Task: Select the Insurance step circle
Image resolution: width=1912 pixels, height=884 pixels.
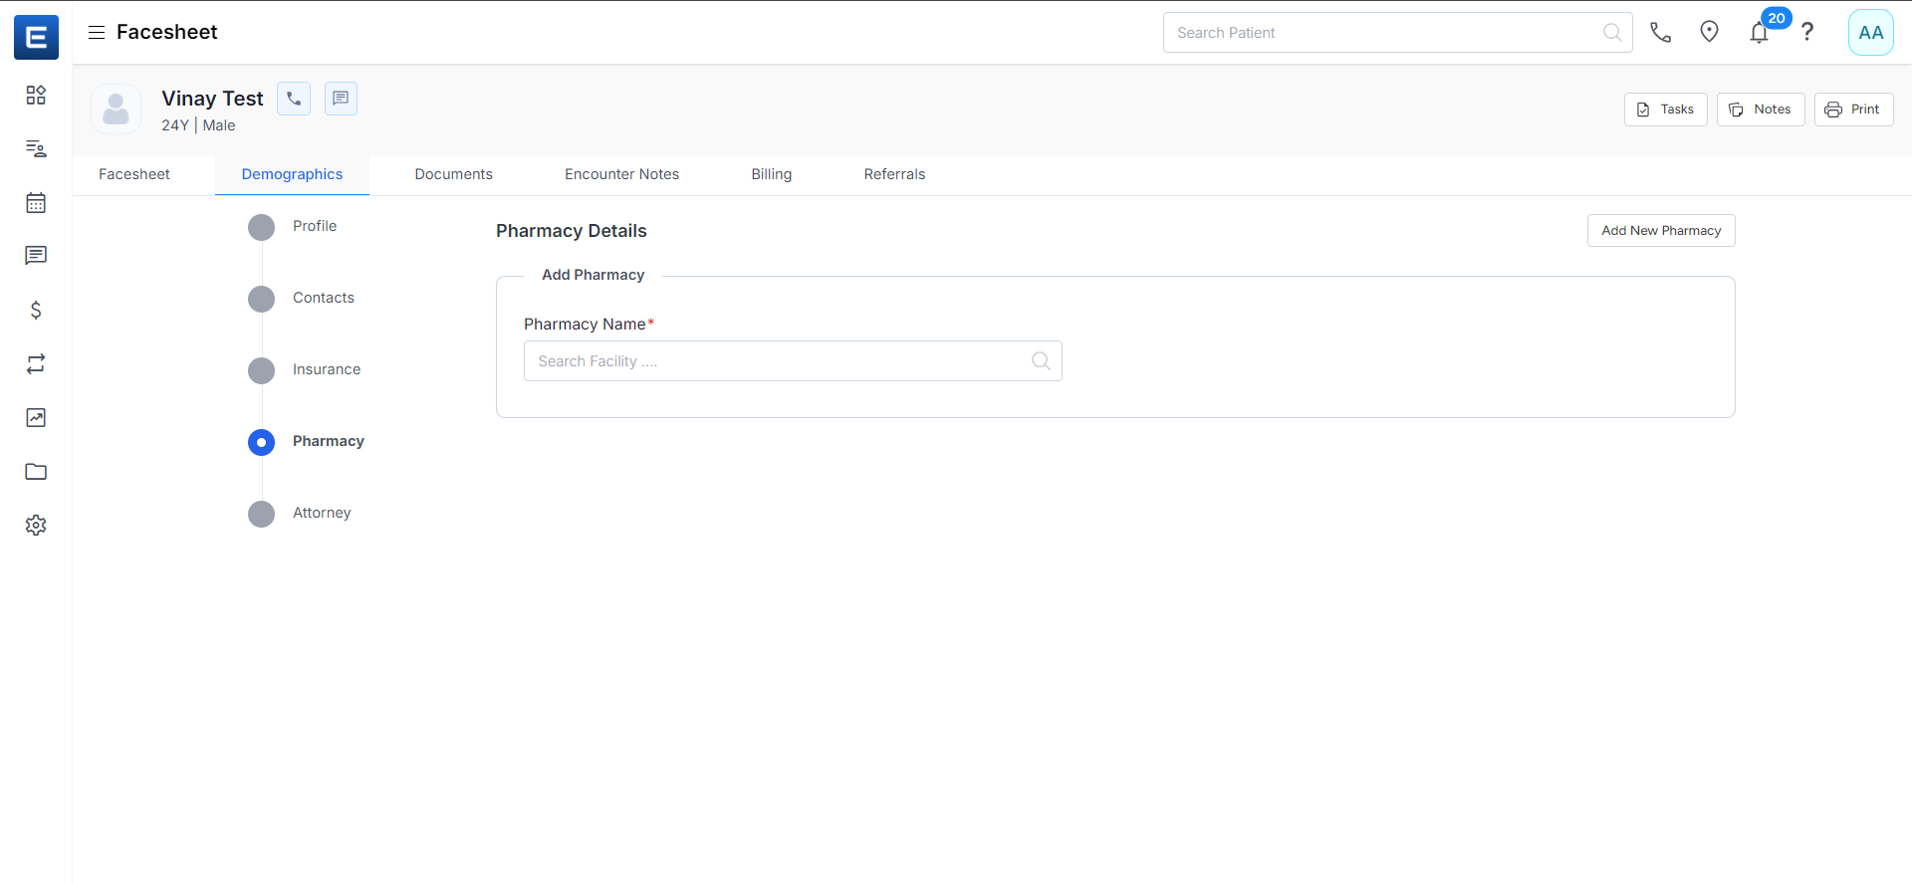Action: coord(261,370)
